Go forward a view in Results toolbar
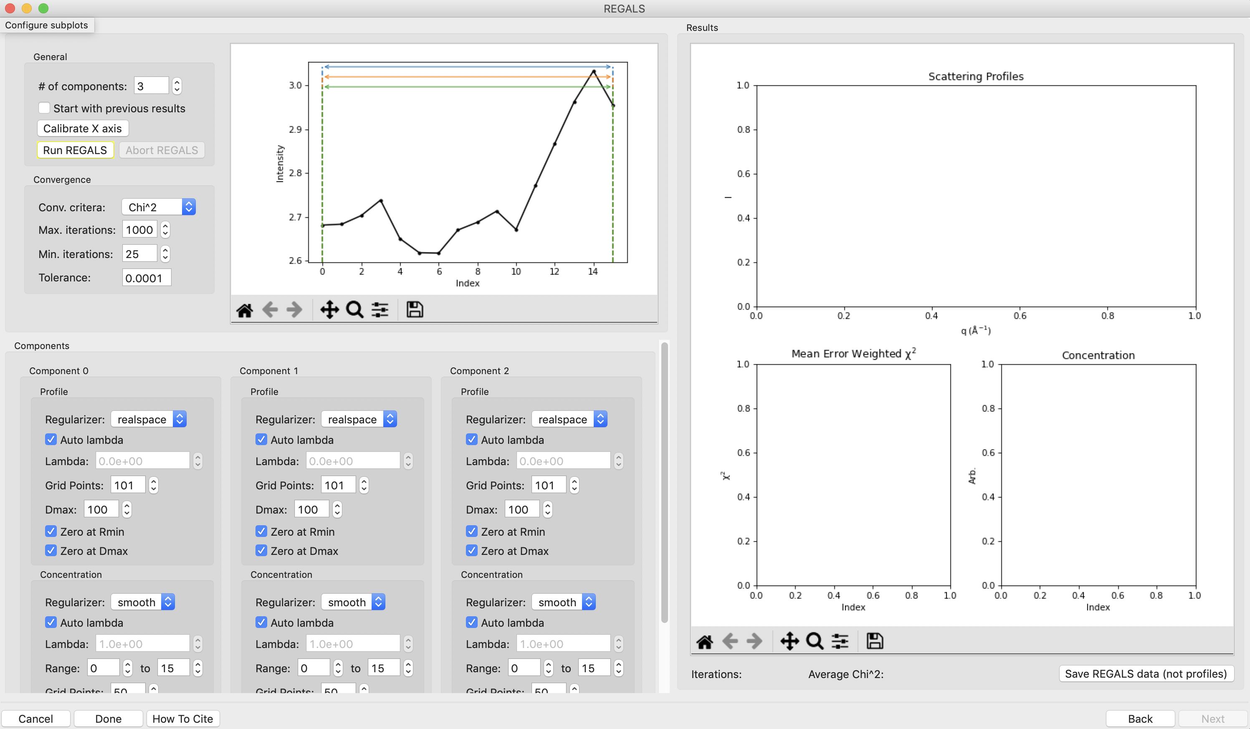The height and width of the screenshot is (729, 1250). pyautogui.click(x=754, y=642)
